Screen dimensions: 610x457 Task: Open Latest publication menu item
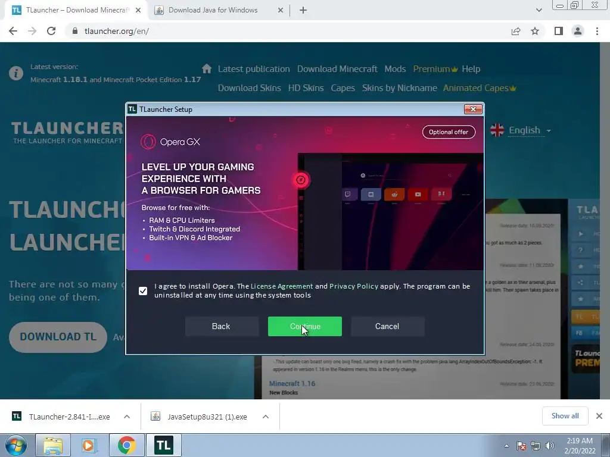(254, 69)
